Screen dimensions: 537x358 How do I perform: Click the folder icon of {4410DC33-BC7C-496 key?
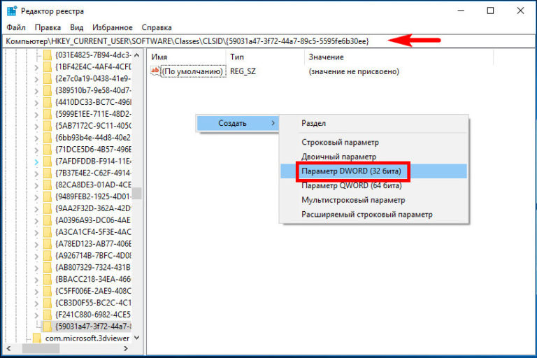click(48, 101)
